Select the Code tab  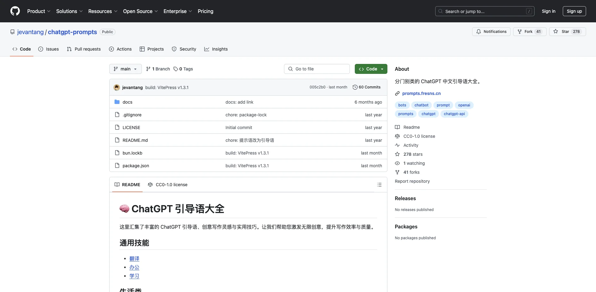coord(22,49)
